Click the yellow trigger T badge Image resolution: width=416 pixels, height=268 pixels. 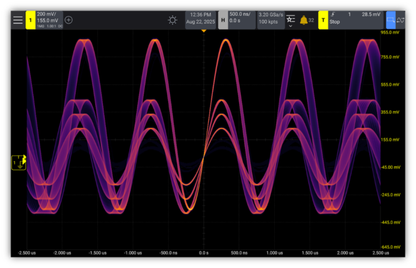323,20
